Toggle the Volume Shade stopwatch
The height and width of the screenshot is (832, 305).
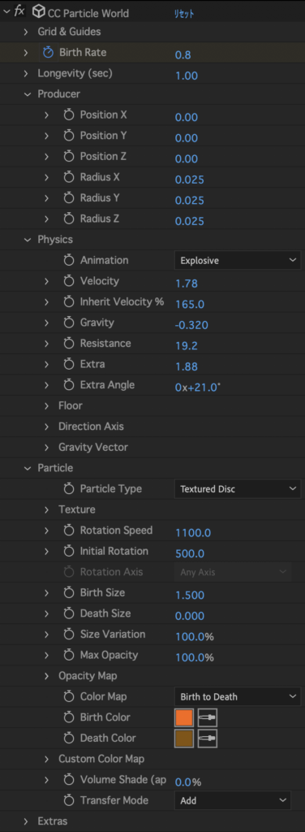pos(69,779)
